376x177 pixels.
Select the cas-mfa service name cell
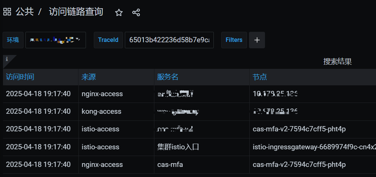170,165
